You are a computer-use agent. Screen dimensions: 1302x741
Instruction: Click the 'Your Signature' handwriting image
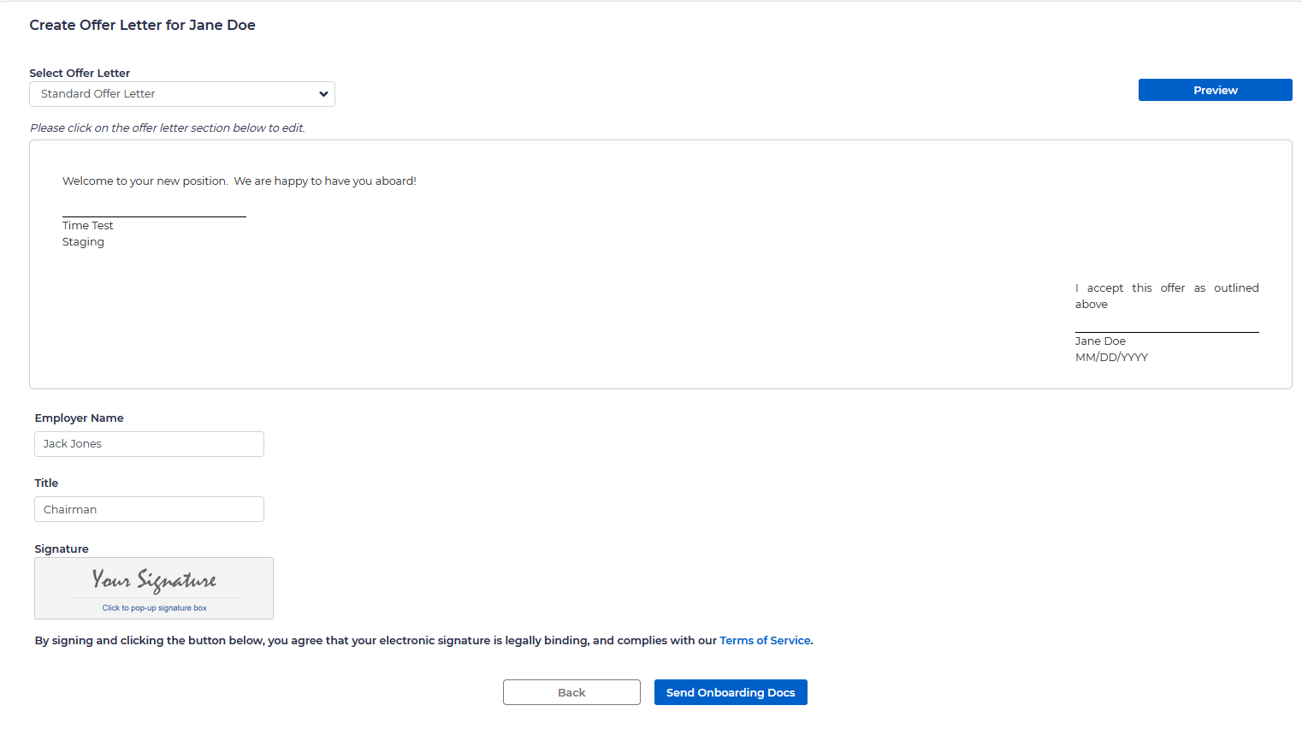click(x=154, y=580)
